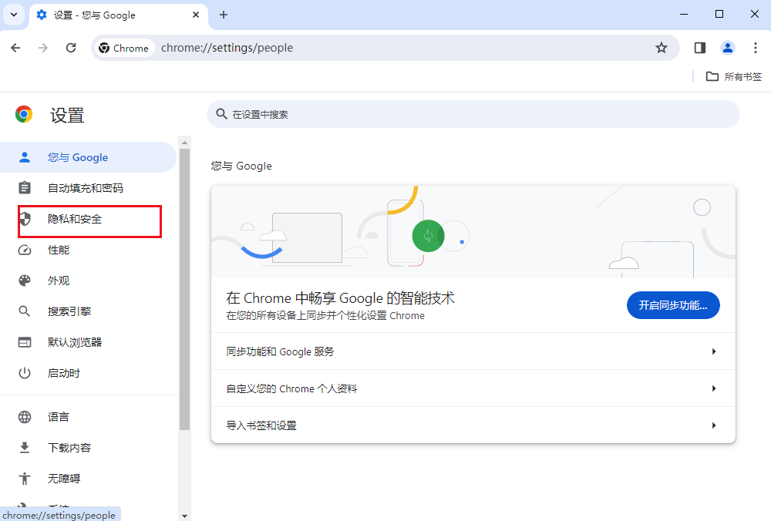Expand arrow for 同步功能和 Google 服务
771x521 pixels.
click(x=713, y=351)
